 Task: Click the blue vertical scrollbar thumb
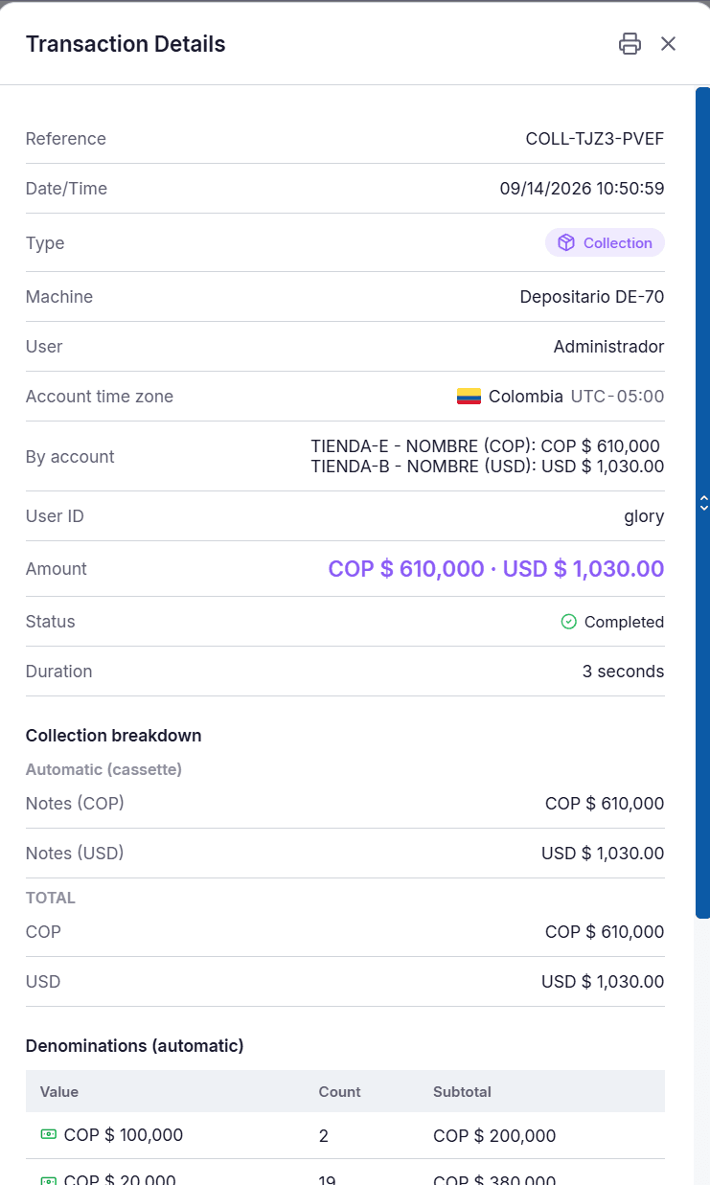[702, 503]
